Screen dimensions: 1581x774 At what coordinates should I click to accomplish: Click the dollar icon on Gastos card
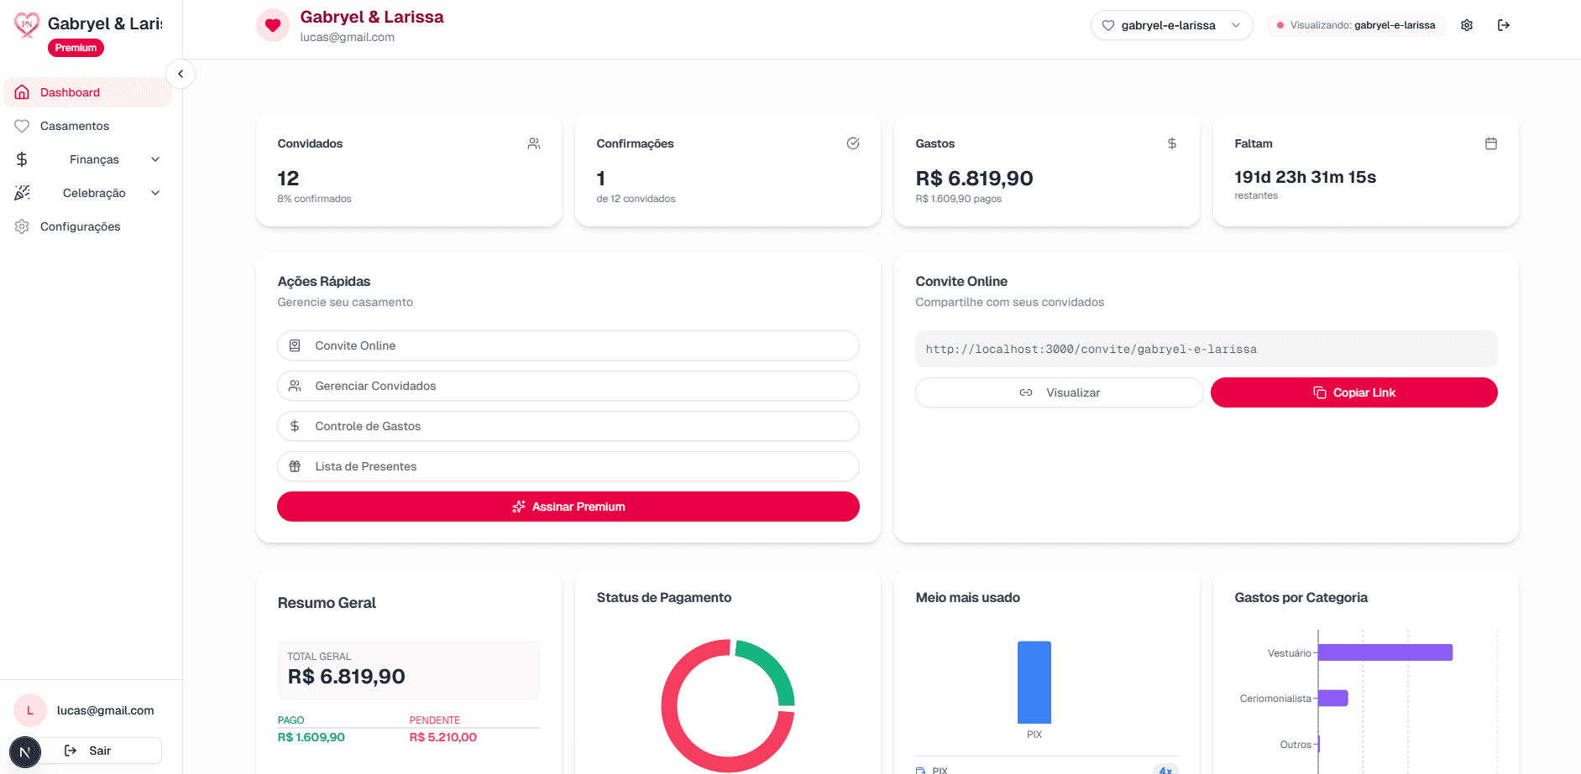coord(1172,143)
